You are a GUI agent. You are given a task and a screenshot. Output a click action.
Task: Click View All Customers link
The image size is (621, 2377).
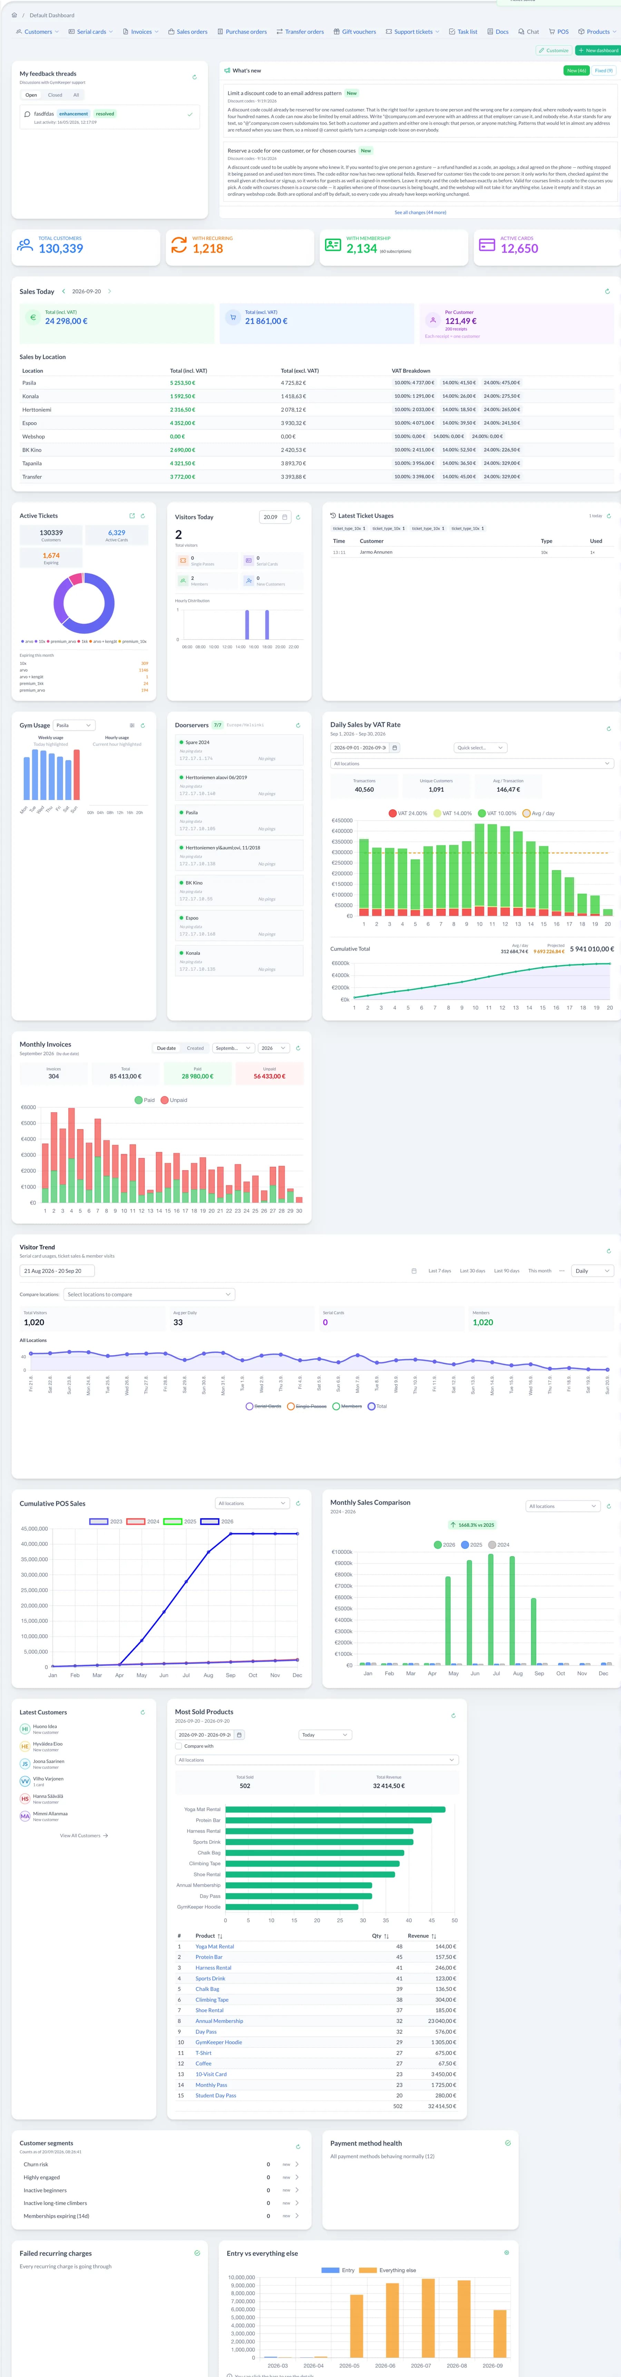click(84, 1835)
